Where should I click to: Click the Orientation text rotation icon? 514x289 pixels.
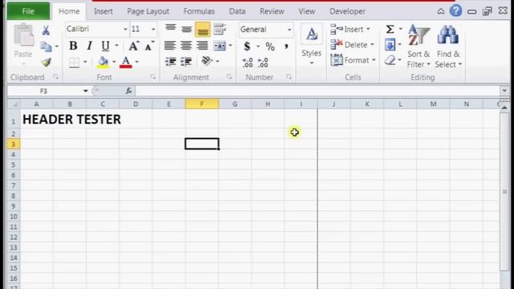pos(207,61)
